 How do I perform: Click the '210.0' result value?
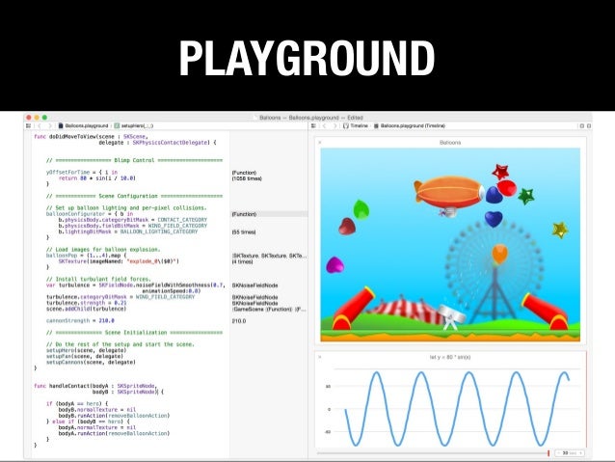(239, 321)
